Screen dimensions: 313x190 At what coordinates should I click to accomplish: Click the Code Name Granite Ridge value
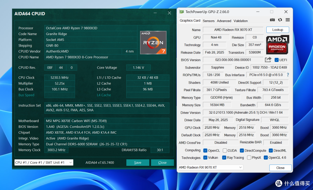click(x=91, y=34)
